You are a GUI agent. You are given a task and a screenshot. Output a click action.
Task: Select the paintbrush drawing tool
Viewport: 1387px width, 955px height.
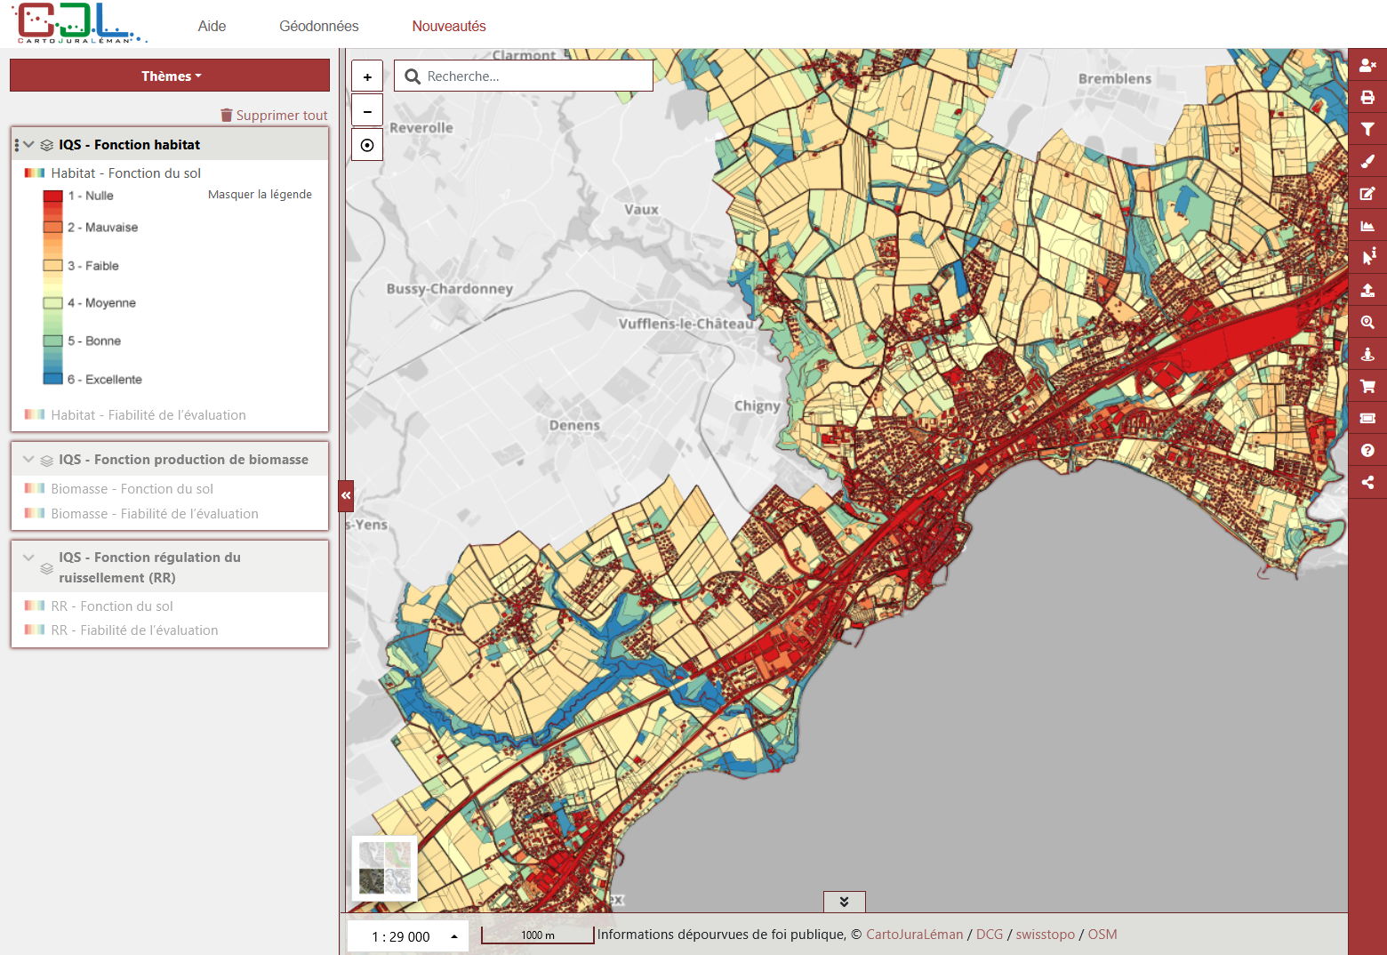[x=1367, y=162]
